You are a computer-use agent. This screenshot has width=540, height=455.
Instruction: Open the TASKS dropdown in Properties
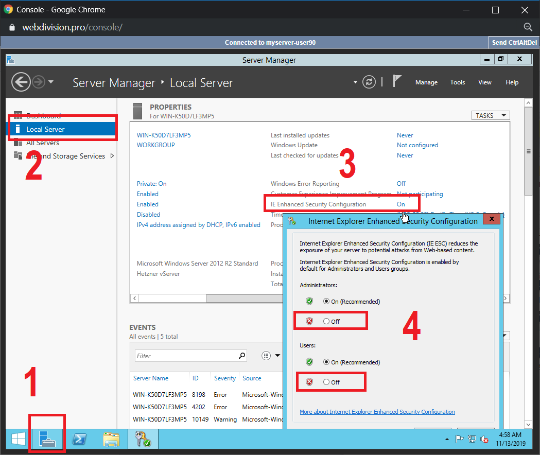coord(490,115)
